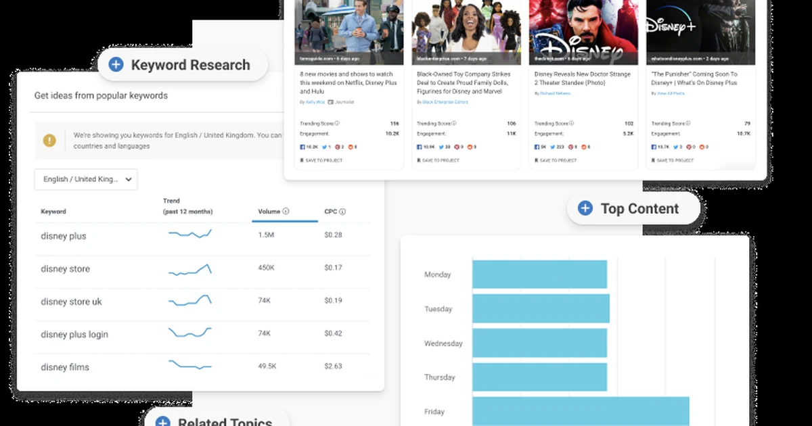Screen dimensions: 812x426
Task: Select the disney plus login keyword
Action: click(74, 334)
